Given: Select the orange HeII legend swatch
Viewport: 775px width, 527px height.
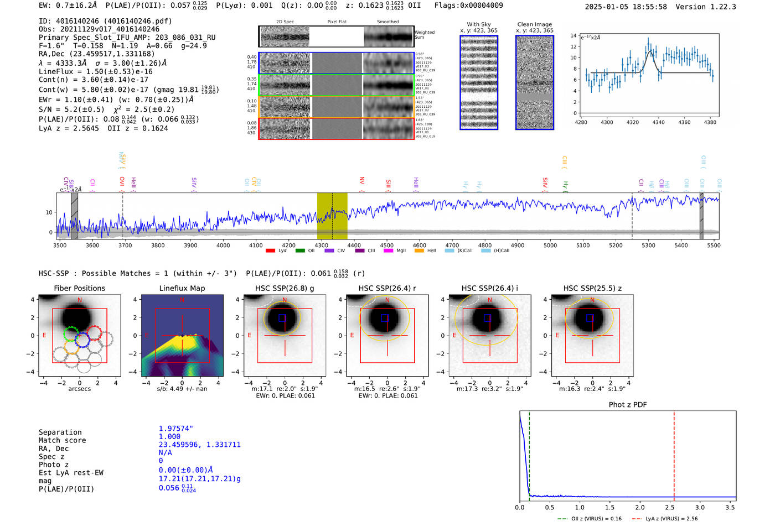Looking at the screenshot, I should [x=419, y=251].
